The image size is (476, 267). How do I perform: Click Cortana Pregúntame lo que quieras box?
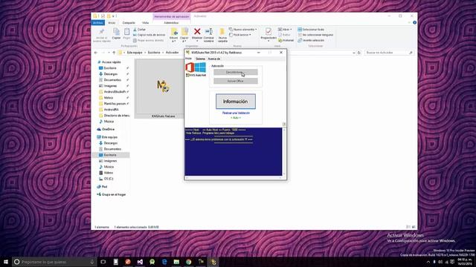(54, 262)
